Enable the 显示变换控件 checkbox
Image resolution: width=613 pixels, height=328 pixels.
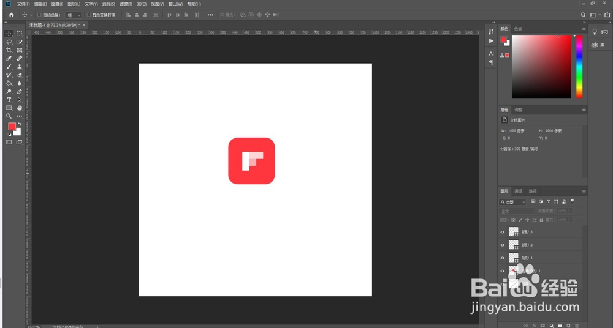click(89, 15)
